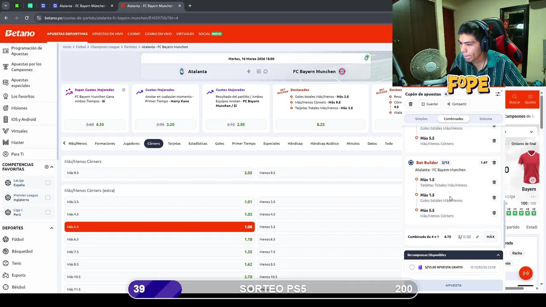Click the Bayern jersey refresh icon
Image resolution: width=546 pixels, height=307 pixels.
tap(532, 180)
